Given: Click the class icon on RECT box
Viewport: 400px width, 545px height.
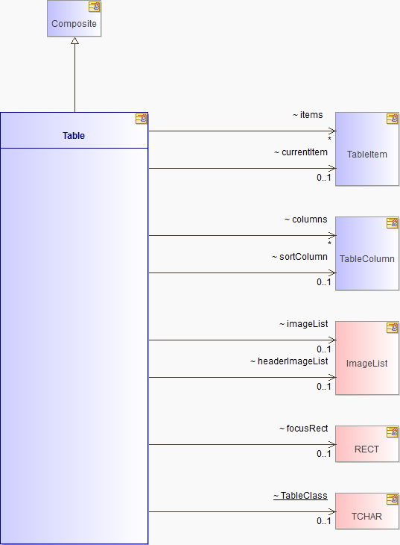Looking at the screenshot, I should tap(393, 432).
